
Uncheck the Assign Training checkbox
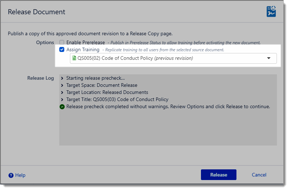tap(62, 49)
